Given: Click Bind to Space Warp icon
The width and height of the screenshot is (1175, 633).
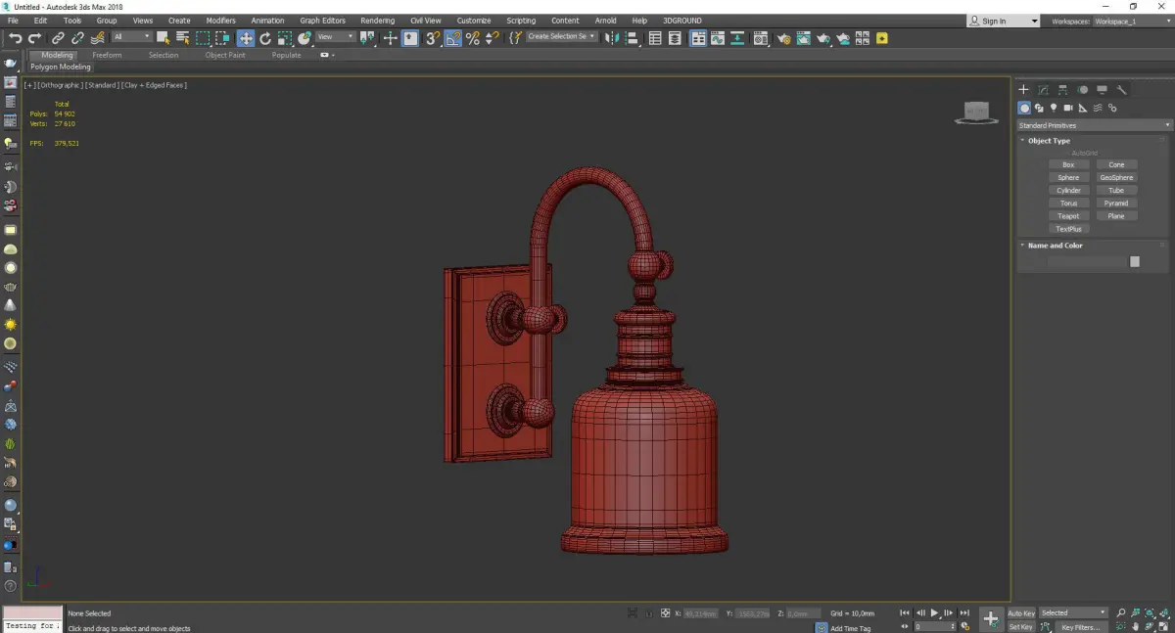Looking at the screenshot, I should pos(97,38).
